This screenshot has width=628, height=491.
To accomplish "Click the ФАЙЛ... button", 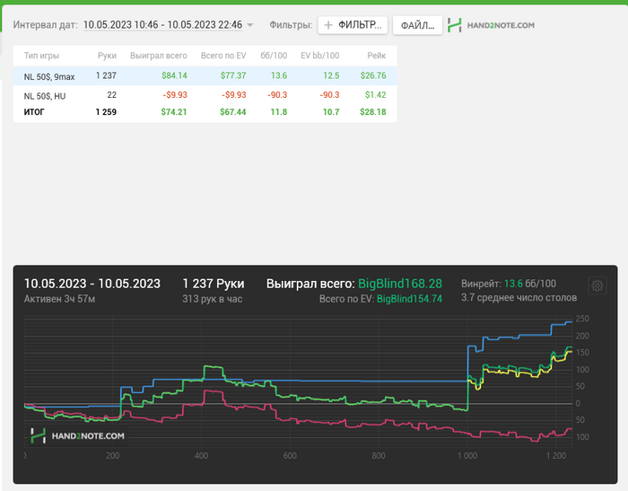I will tap(417, 25).
